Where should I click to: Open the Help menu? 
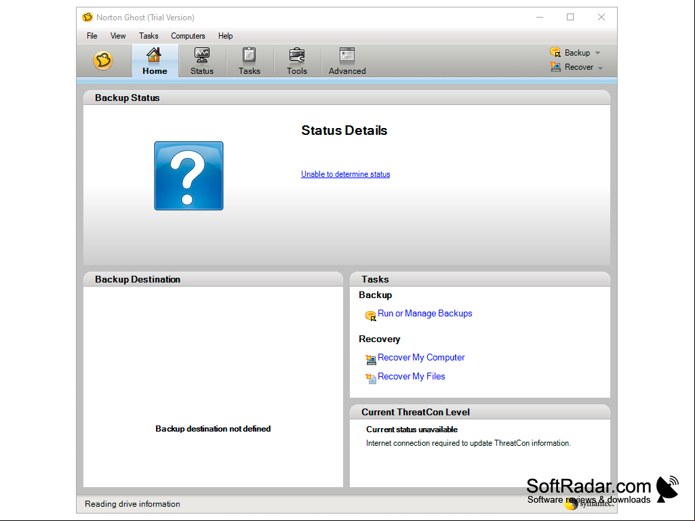point(225,36)
